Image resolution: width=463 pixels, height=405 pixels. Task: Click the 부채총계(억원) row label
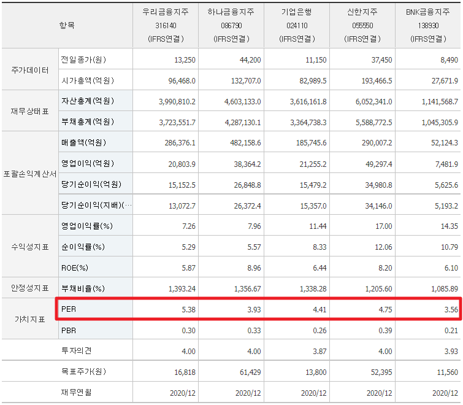tap(88, 121)
